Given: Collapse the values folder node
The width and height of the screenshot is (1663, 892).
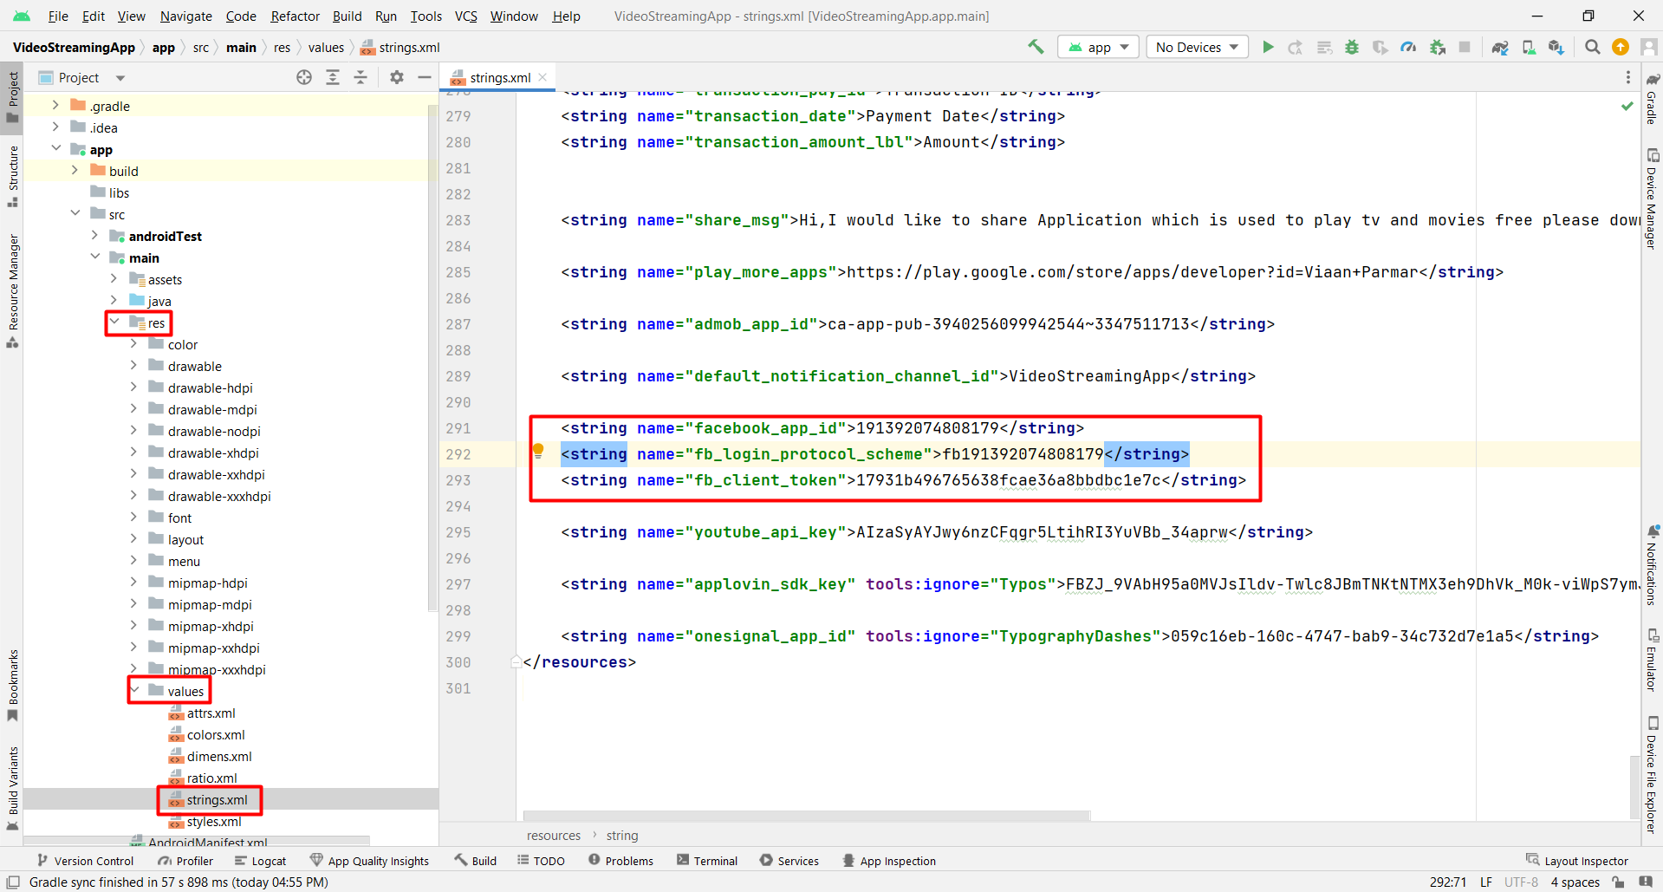Looking at the screenshot, I should pos(134,690).
